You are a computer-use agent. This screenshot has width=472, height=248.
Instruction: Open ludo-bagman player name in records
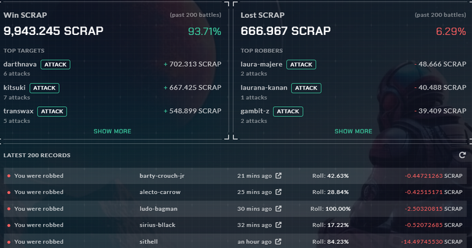coord(159,209)
